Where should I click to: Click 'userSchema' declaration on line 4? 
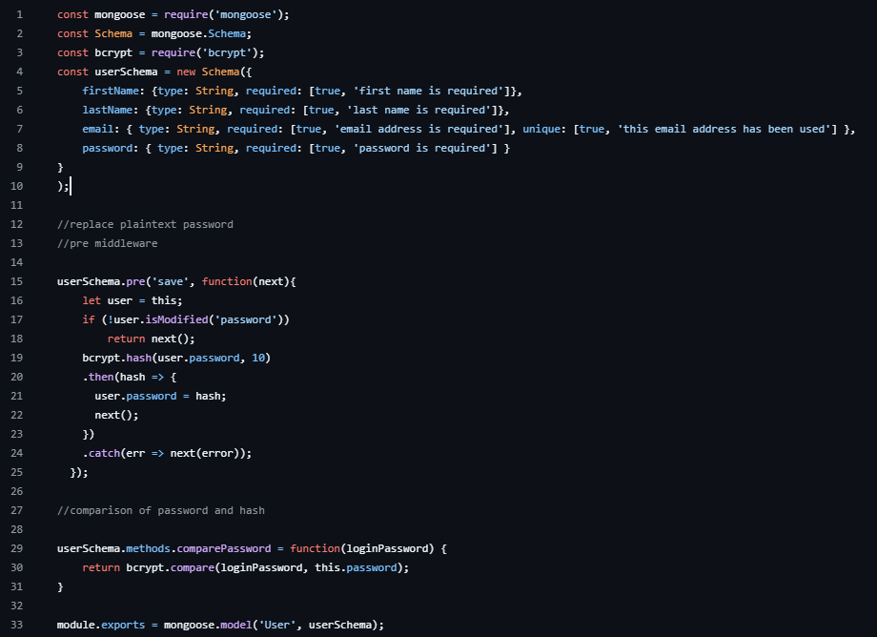pyautogui.click(x=126, y=72)
